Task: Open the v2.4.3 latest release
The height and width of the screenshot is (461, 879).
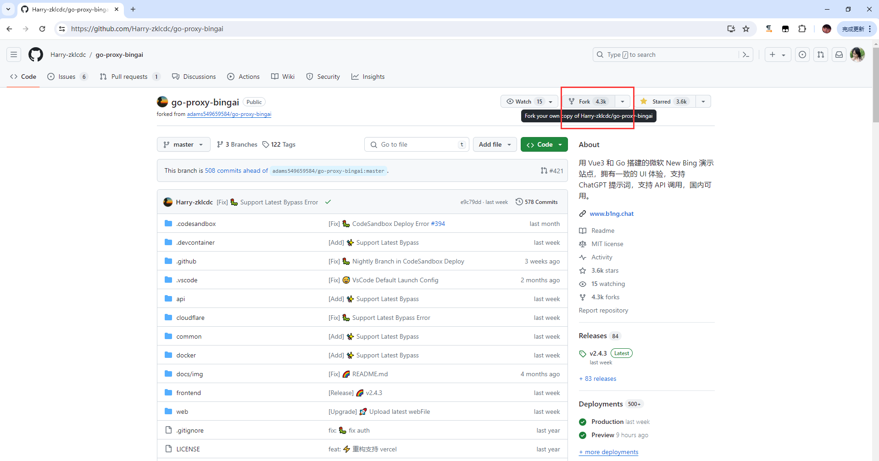Action: point(598,353)
